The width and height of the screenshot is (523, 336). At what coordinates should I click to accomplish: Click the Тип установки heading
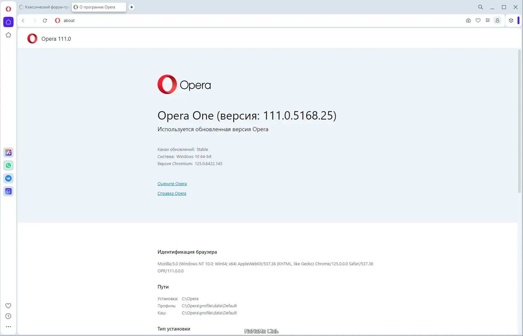coord(174,329)
